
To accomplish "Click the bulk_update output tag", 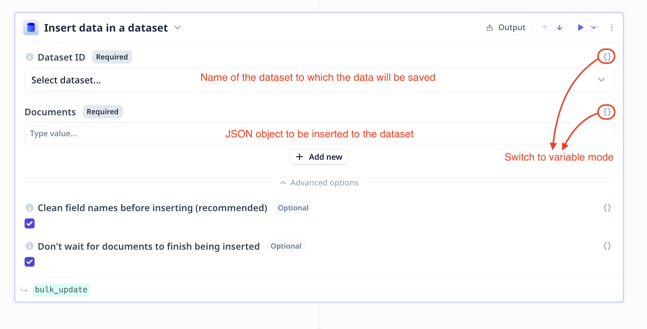I will click(61, 290).
